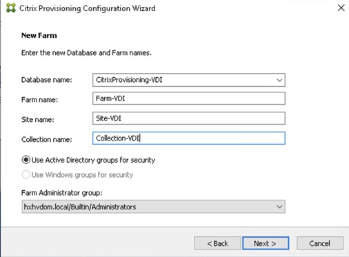Click the Database name label
The height and width of the screenshot is (257, 349).
pyautogui.click(x=47, y=80)
